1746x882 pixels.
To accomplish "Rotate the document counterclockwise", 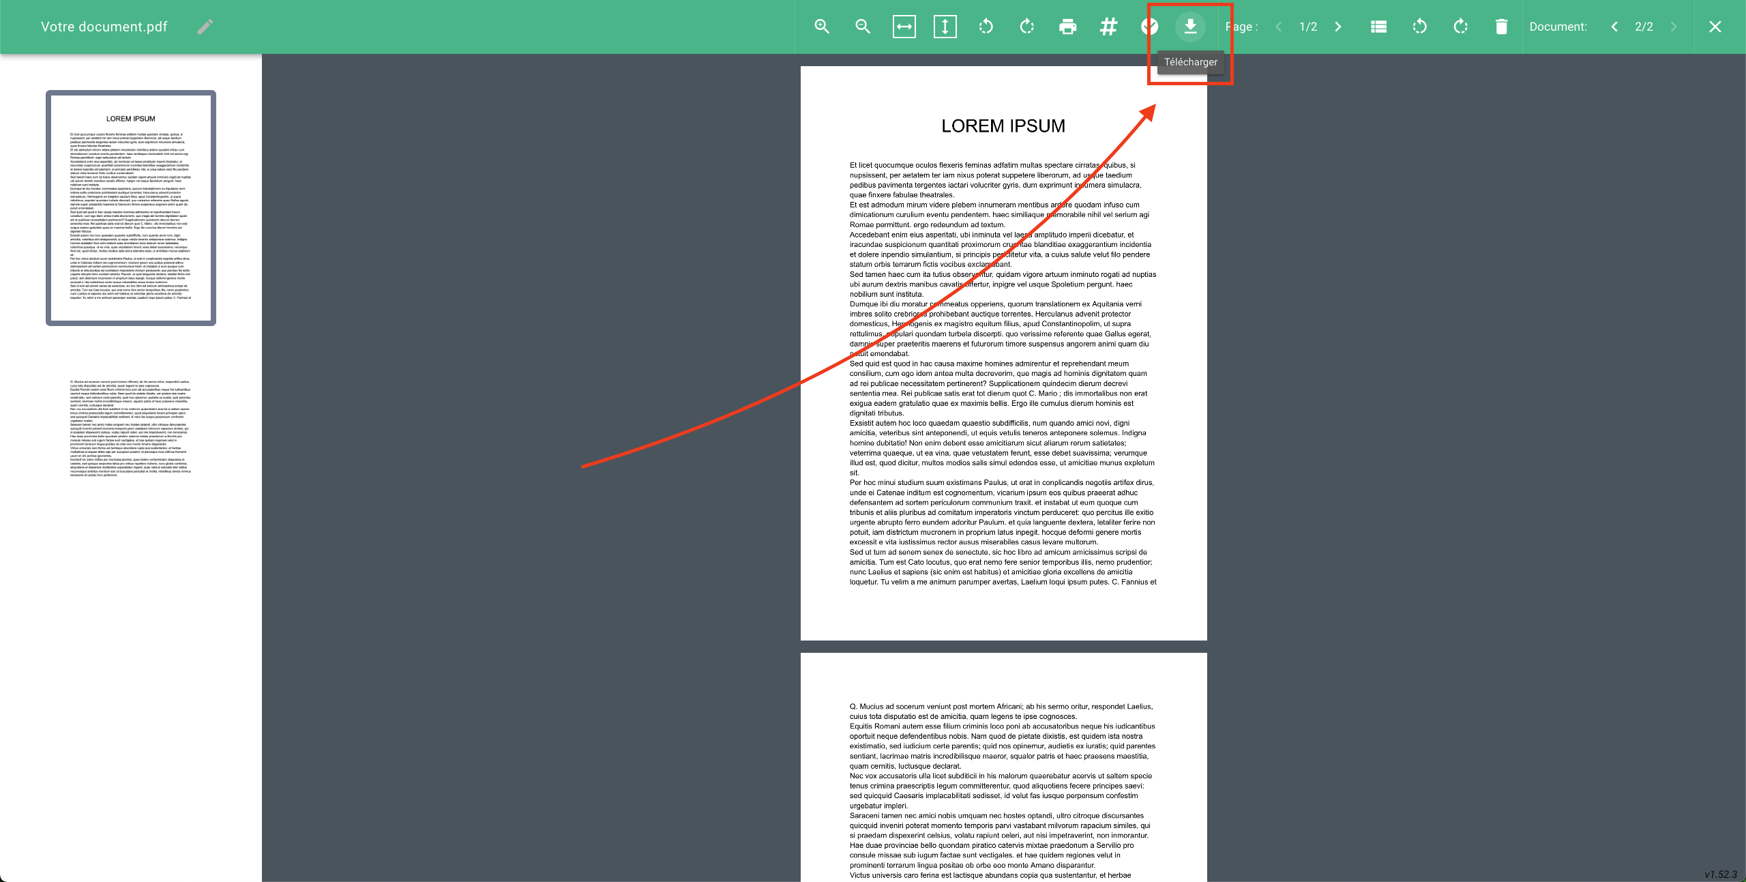I will (x=986, y=27).
